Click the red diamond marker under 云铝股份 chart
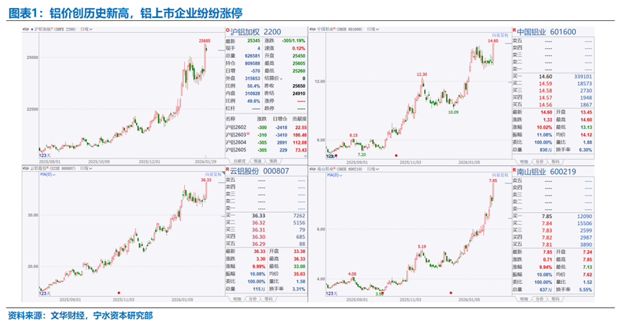621x325 pixels. pyautogui.click(x=119, y=293)
